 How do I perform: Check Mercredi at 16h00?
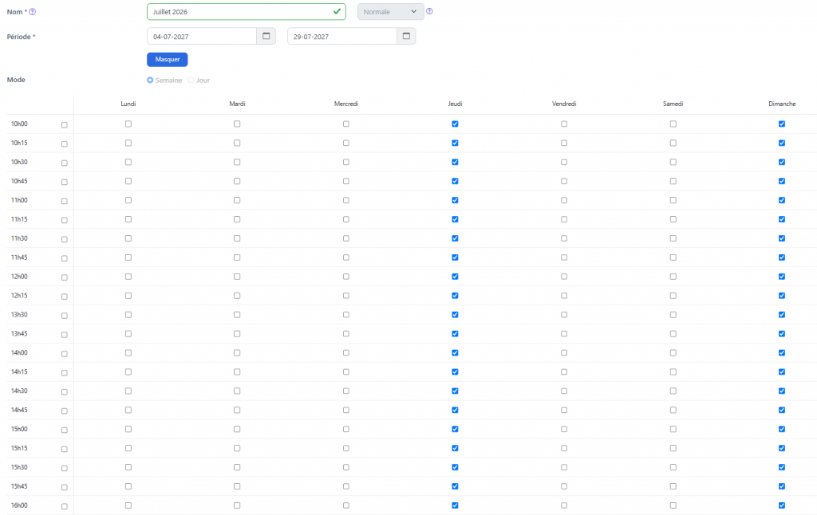pos(346,505)
